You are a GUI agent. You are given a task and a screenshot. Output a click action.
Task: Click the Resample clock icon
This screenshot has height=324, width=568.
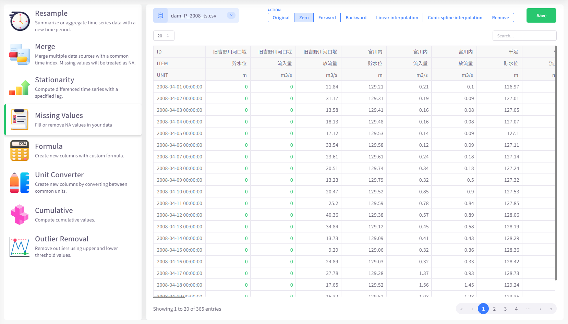(x=20, y=21)
